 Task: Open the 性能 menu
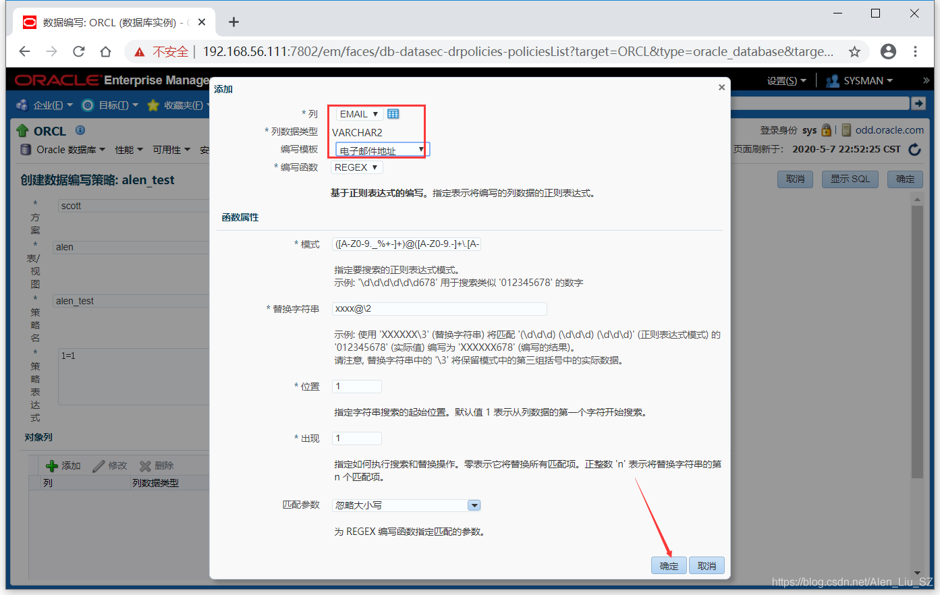pyautogui.click(x=129, y=150)
